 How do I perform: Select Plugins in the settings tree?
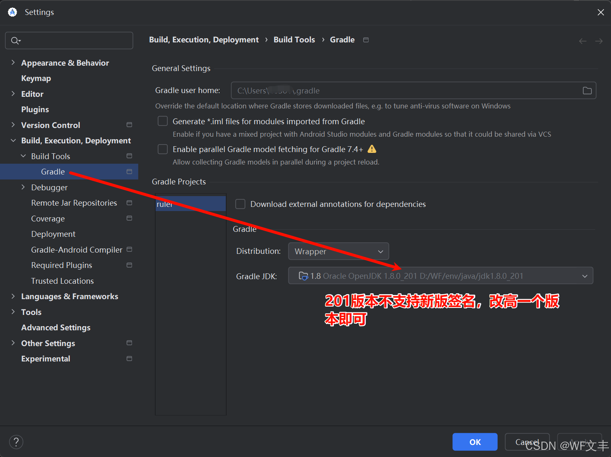pos(35,109)
